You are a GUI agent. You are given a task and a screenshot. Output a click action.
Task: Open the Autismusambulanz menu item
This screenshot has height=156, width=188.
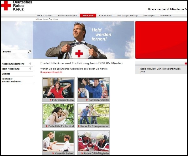tap(67, 16)
